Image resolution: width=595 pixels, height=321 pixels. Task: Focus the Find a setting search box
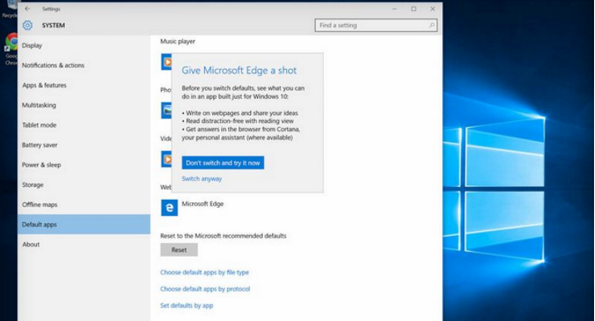(x=375, y=26)
